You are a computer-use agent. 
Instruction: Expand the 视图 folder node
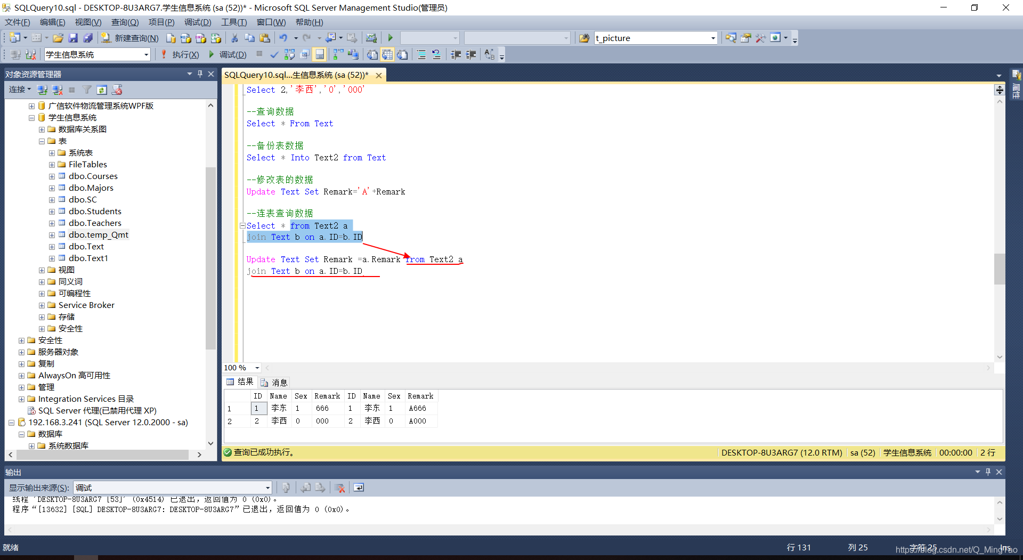(42, 270)
